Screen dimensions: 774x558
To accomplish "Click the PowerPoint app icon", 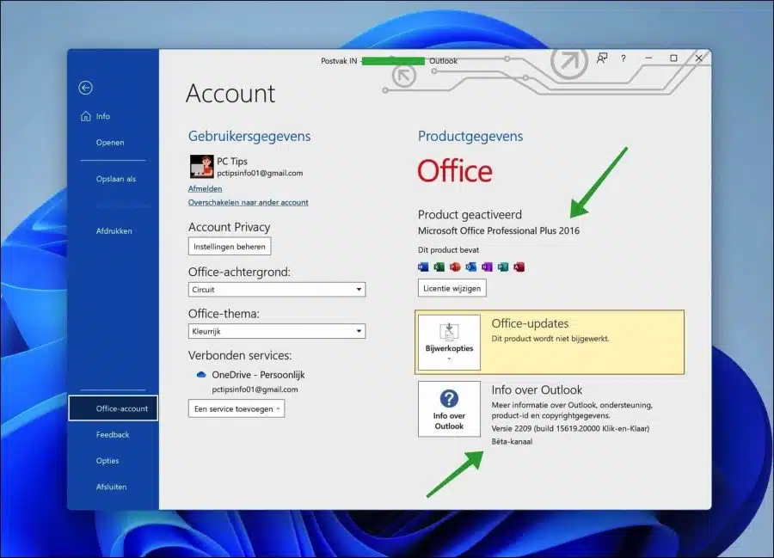I will click(455, 267).
